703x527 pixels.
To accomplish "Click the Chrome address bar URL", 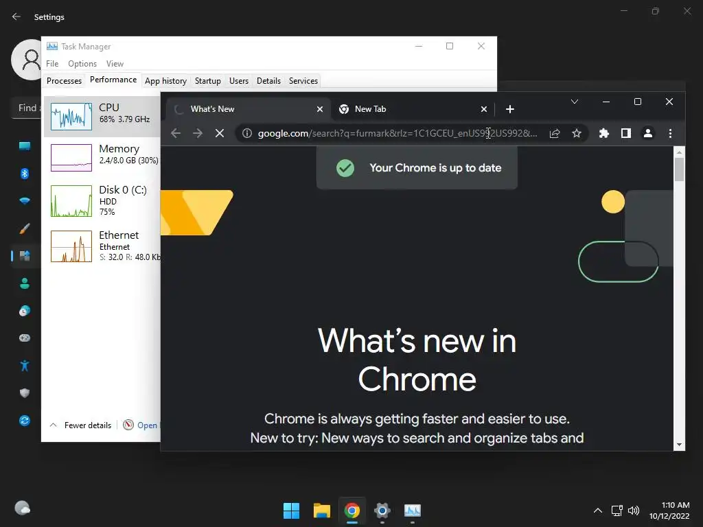I will click(x=397, y=133).
